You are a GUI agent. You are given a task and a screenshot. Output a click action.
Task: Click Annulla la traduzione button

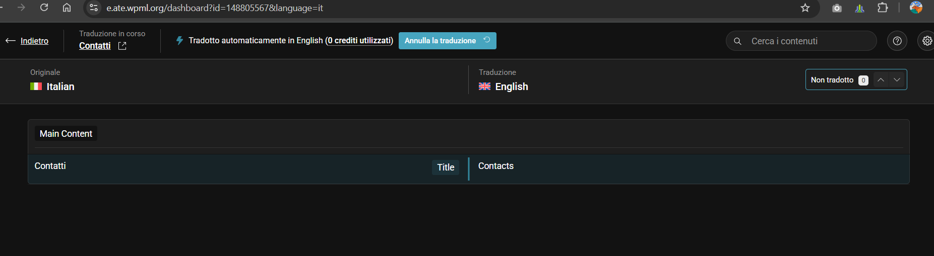point(448,41)
